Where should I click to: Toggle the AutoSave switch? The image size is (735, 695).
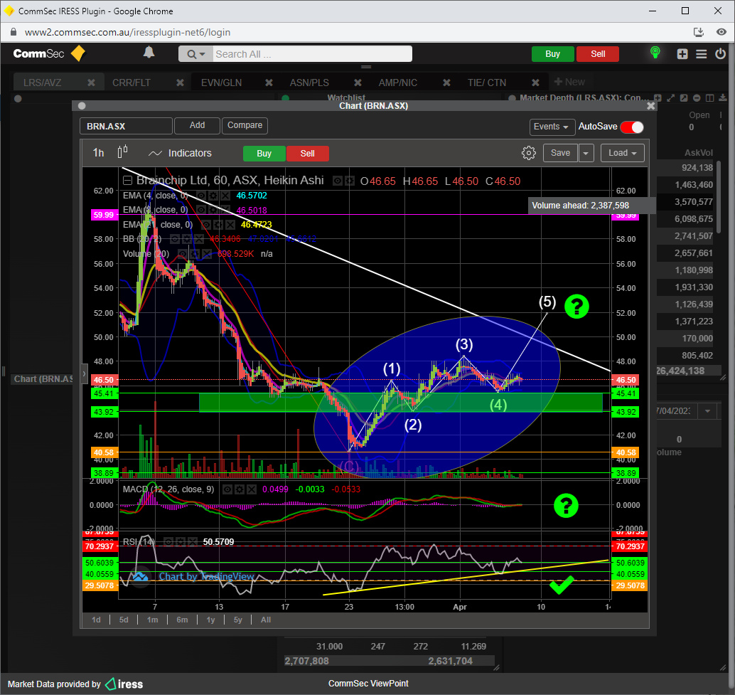pos(631,127)
